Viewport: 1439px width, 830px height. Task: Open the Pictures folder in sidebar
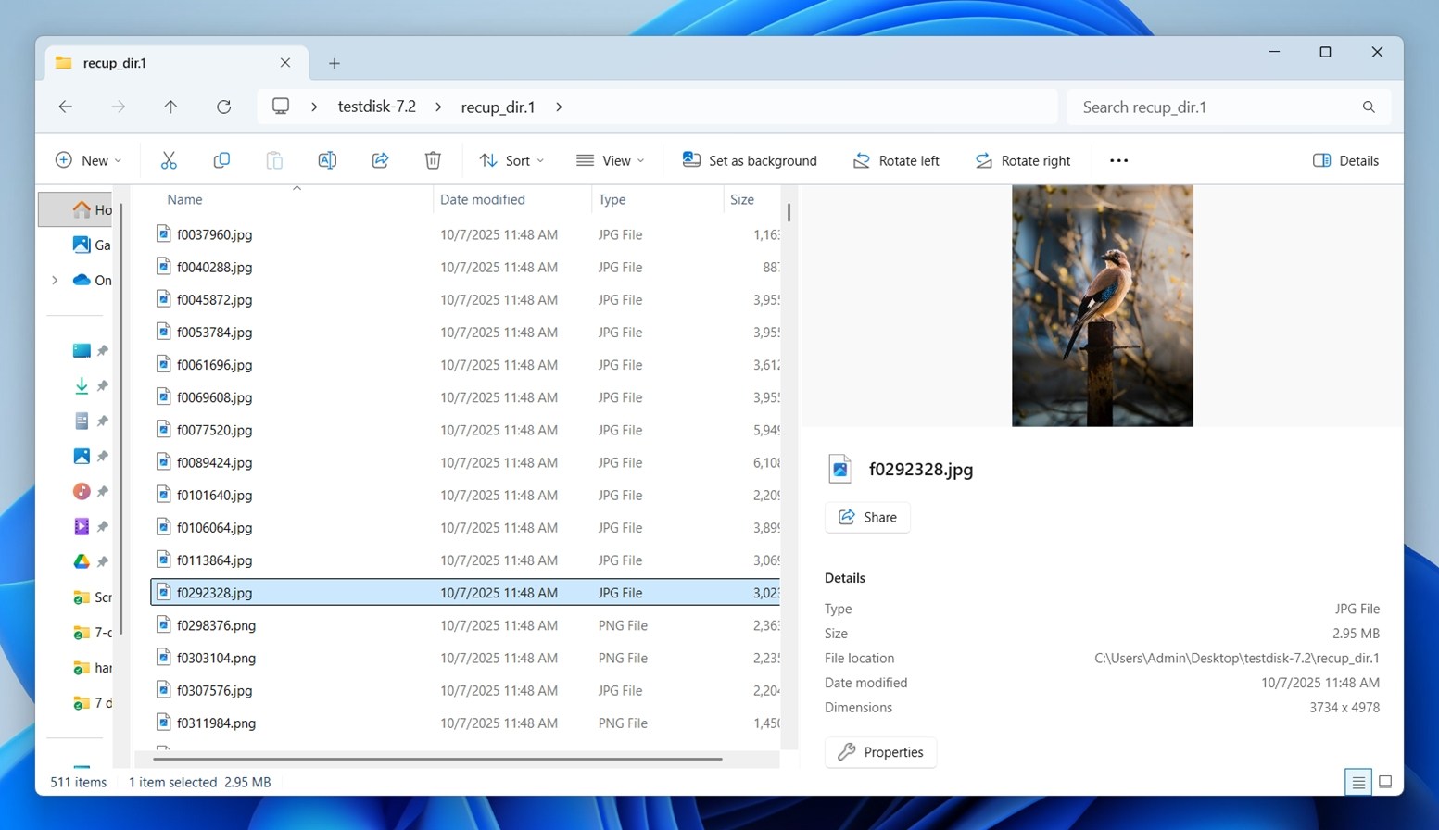pos(81,456)
